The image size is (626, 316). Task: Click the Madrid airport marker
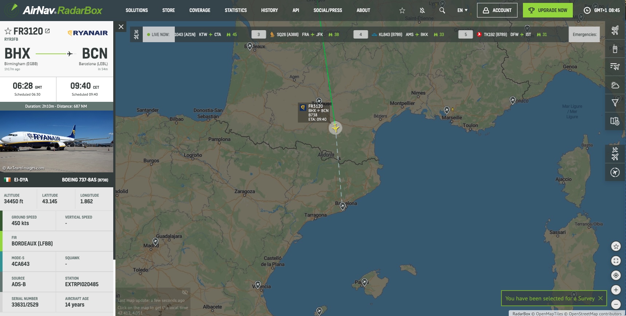point(155,241)
